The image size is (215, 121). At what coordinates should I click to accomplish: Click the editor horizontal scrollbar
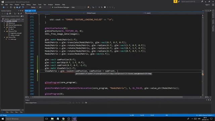pyautogui.click(x=108, y=97)
